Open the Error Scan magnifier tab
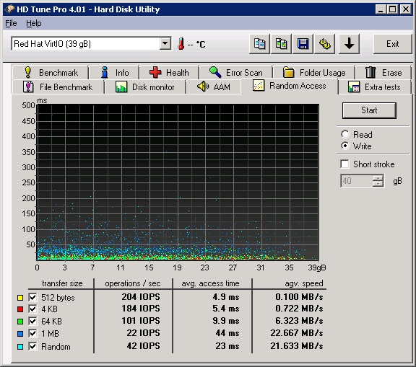This screenshot has height=367, width=416. click(236, 72)
